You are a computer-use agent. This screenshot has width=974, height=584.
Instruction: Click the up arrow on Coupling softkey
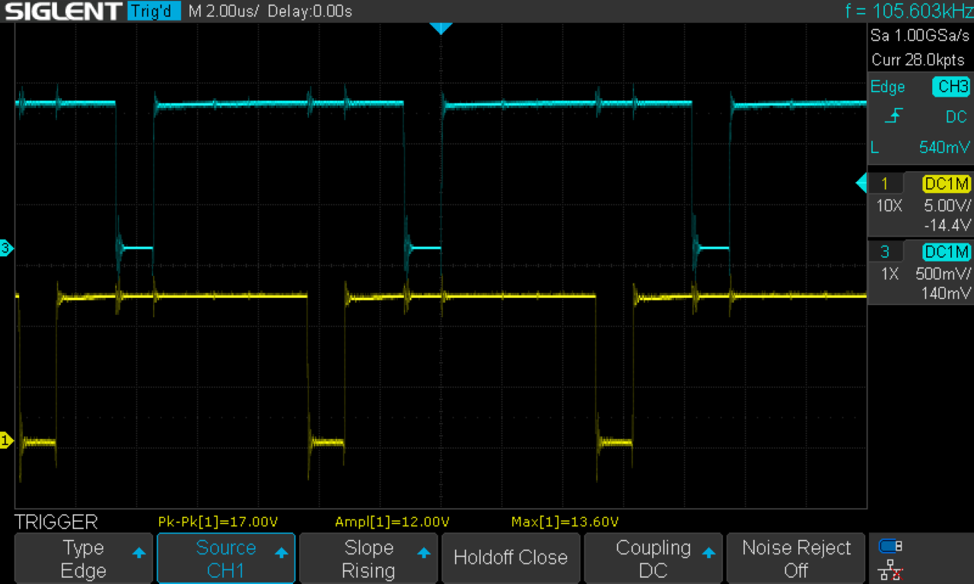coord(708,554)
